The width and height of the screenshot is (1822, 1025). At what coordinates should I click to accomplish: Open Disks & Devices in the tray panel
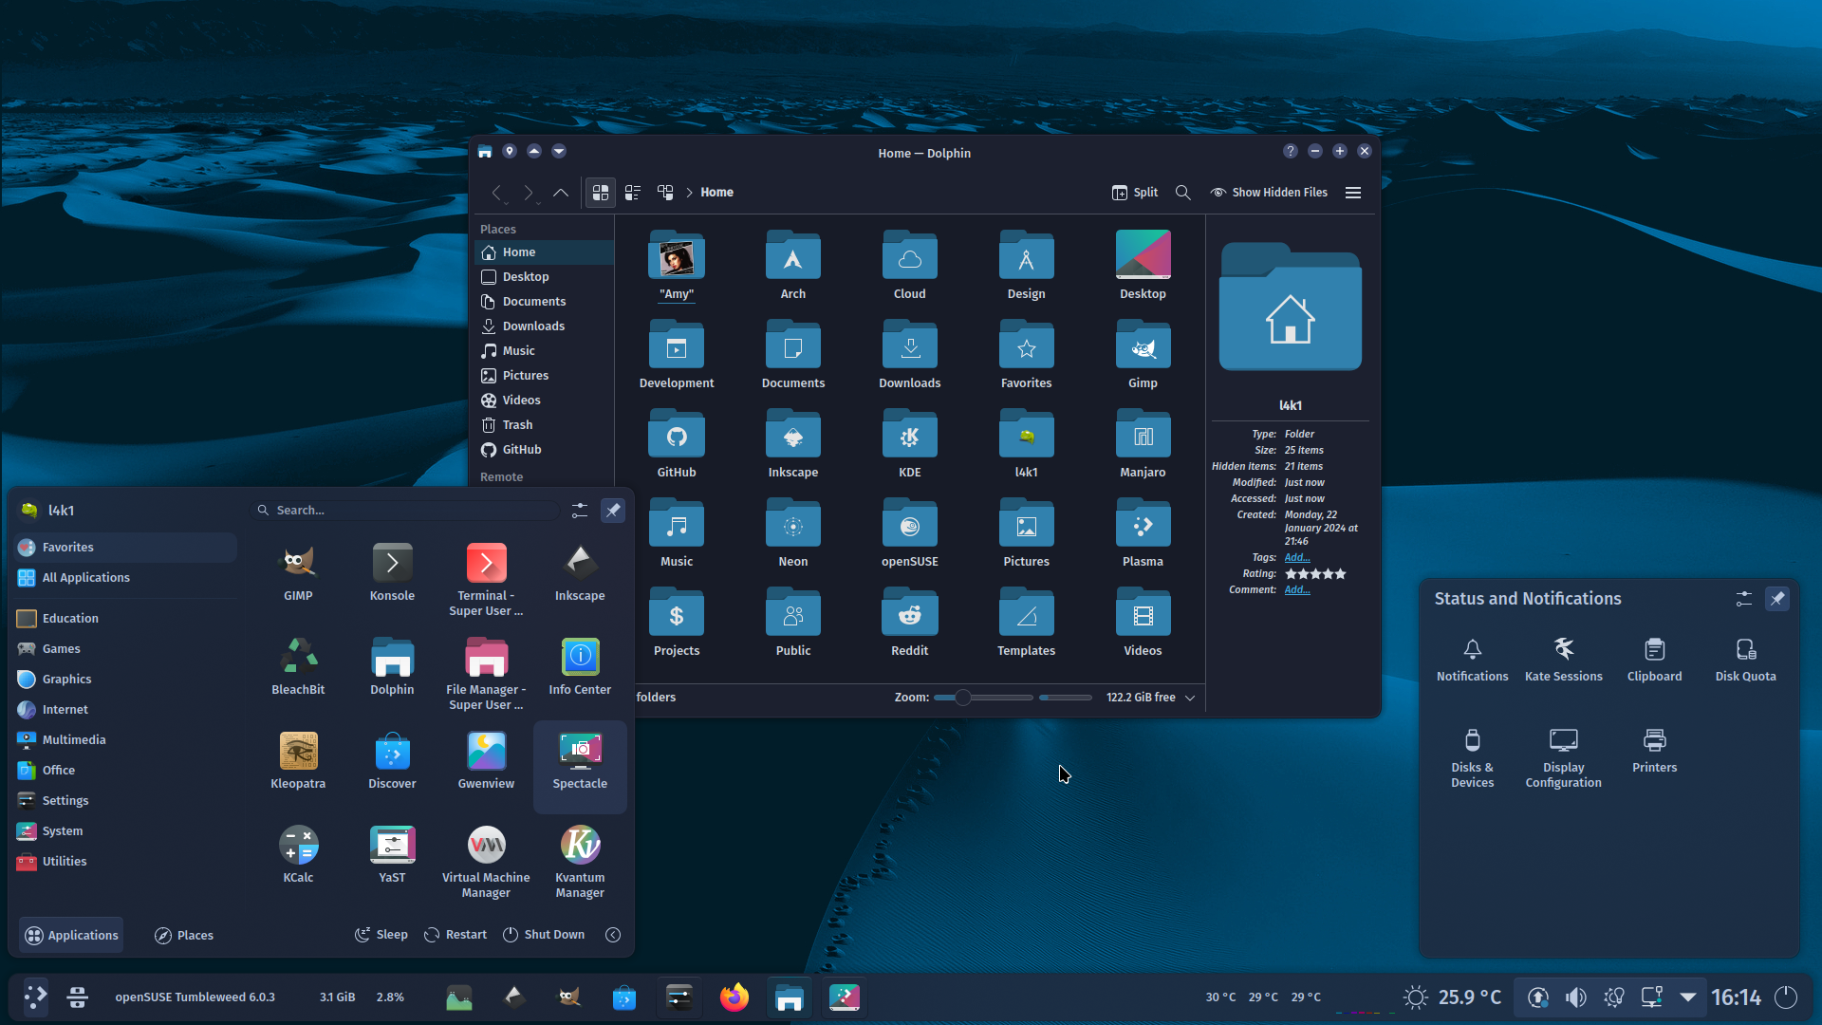coord(1472,758)
